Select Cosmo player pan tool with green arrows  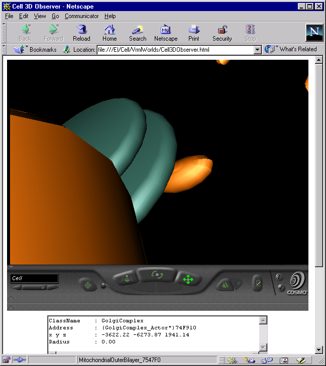pyautogui.click(x=188, y=279)
